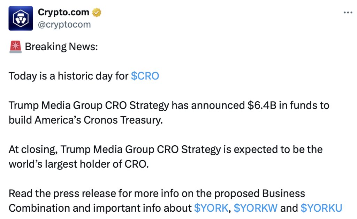
Task: Open the Crypto.com profile avatar
Action: 21,18
